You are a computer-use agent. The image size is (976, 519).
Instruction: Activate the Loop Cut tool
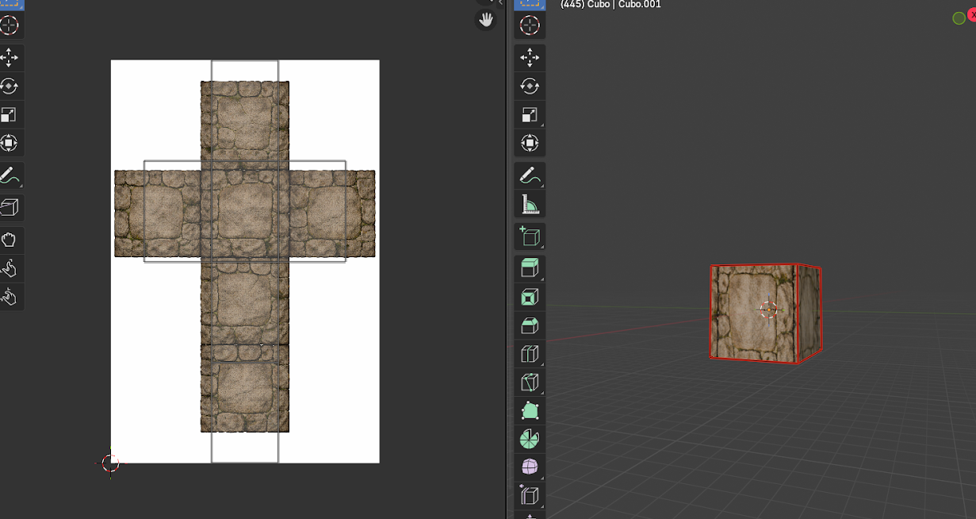530,354
